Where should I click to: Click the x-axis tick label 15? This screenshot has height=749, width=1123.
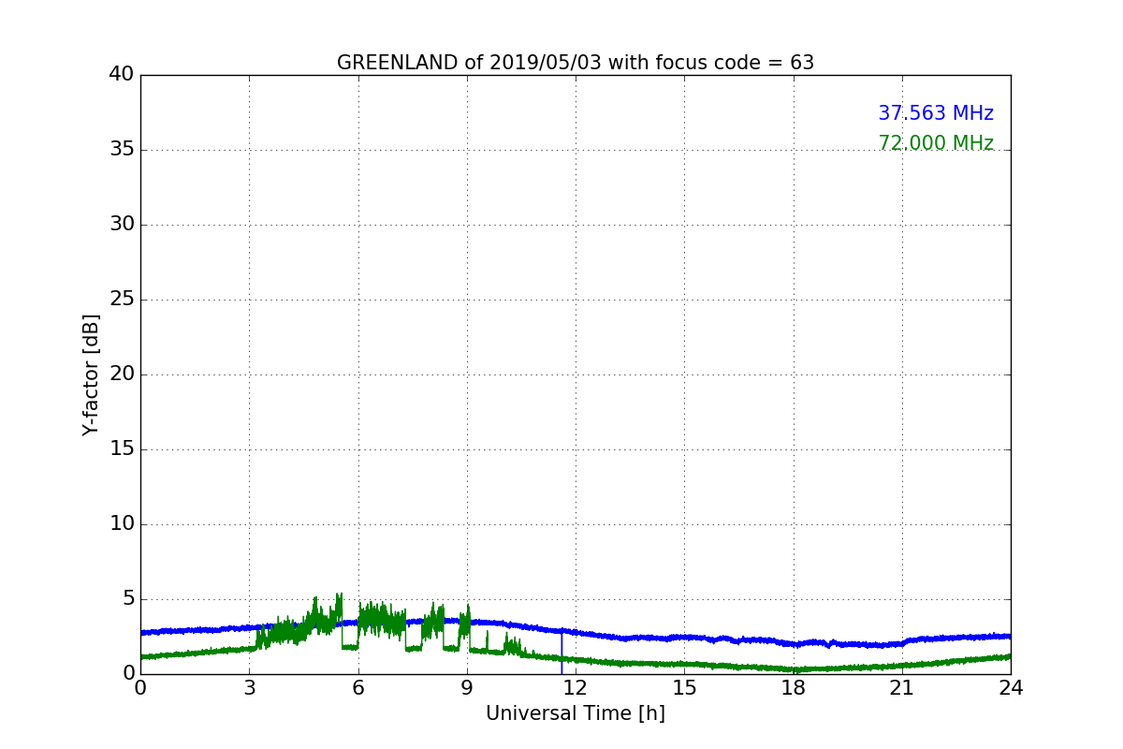click(x=684, y=688)
